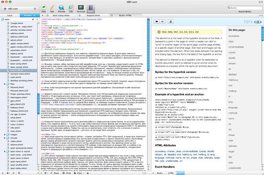Expand the images folder

pos(5,135)
